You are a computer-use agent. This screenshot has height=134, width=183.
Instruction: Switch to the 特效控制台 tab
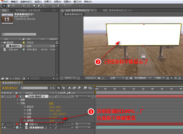29,10
